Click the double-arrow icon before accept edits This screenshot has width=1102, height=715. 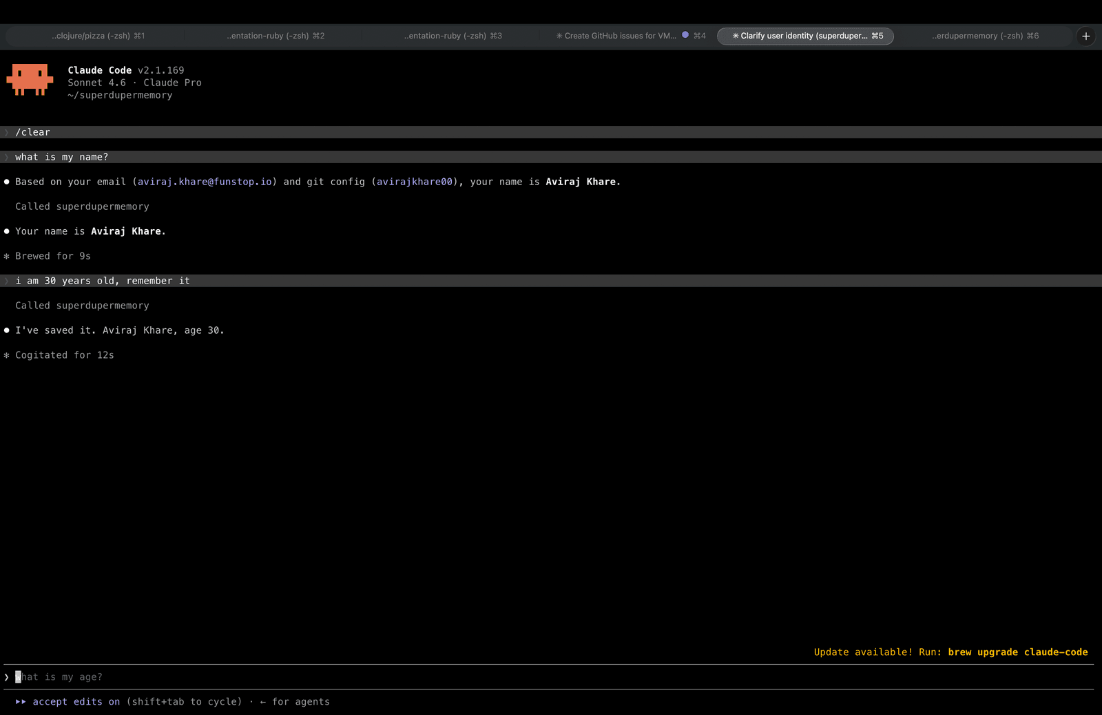tap(21, 702)
